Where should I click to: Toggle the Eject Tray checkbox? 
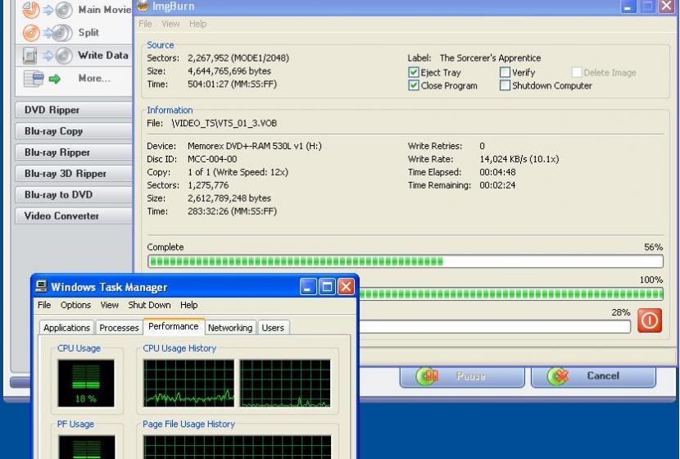coord(414,72)
